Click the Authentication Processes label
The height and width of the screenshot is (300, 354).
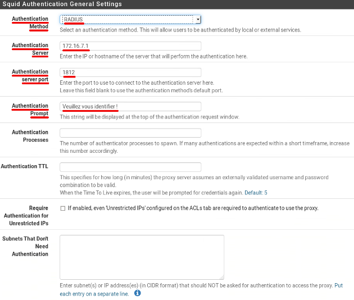click(30, 136)
